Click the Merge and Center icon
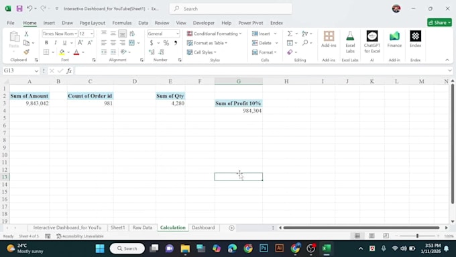The width and height of the screenshot is (456, 257). point(131,43)
